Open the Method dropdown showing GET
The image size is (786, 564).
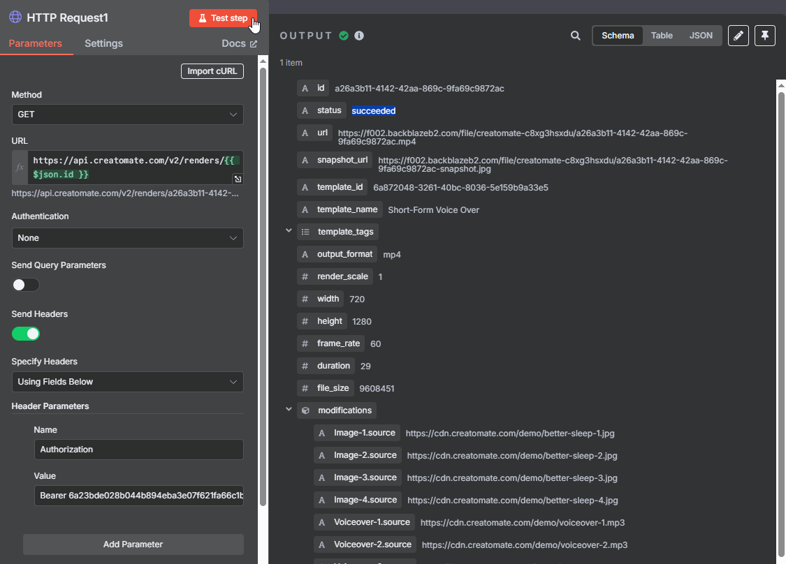[x=127, y=114]
